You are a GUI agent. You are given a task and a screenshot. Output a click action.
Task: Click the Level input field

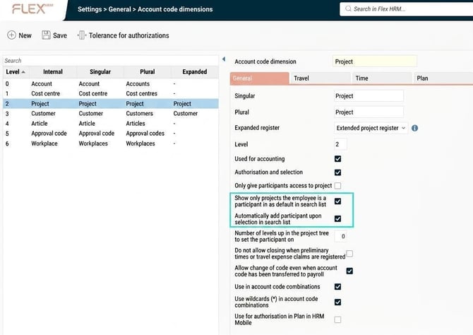pos(340,144)
